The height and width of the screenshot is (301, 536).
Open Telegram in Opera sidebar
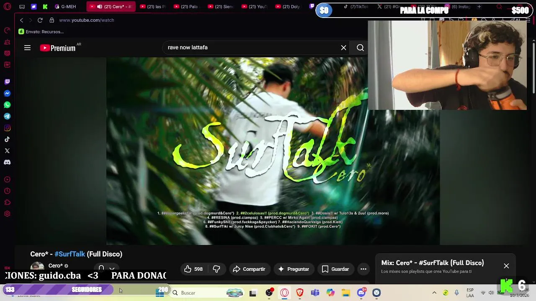7,116
